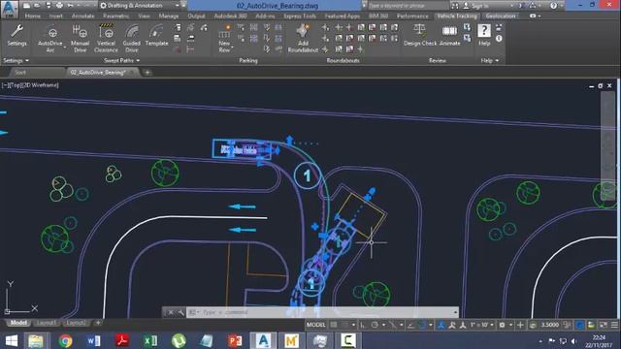Switch to the Start file tab
Image resolution: width=621 pixels, height=349 pixels.
pos(20,73)
